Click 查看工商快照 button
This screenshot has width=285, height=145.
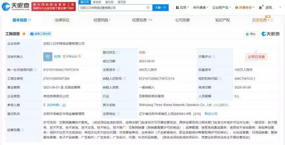click(40, 34)
